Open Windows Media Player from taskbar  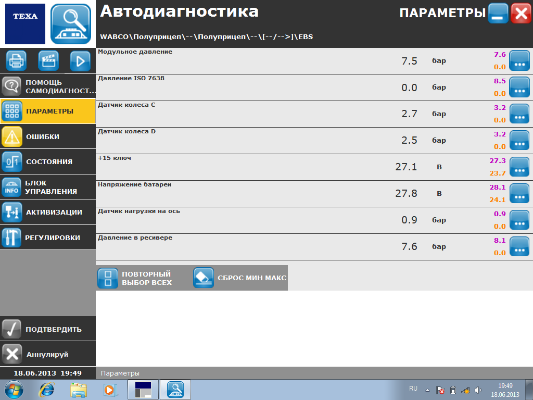pyautogui.click(x=110, y=390)
